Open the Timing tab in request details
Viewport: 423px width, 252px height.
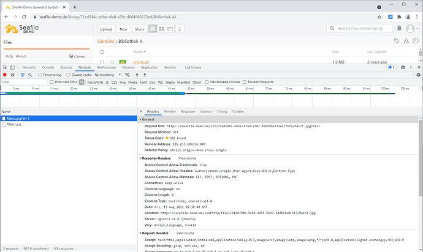222,111
